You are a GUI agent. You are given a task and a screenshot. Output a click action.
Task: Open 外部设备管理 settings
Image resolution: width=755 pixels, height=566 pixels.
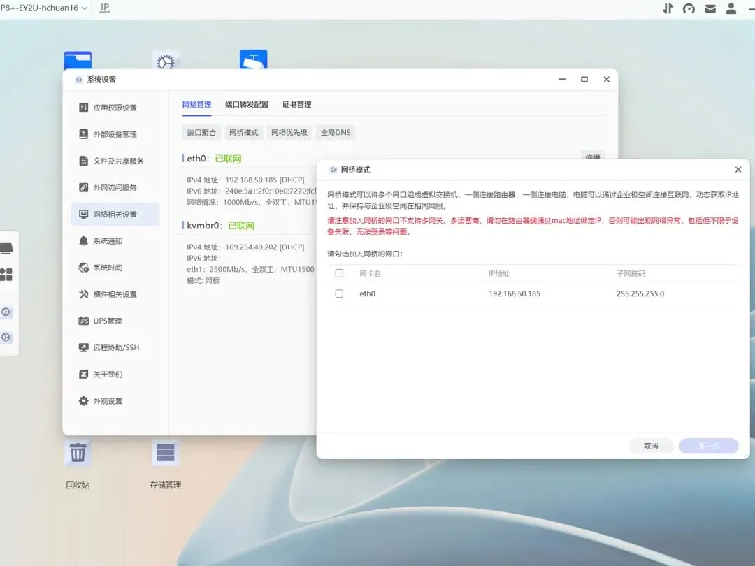(115, 134)
